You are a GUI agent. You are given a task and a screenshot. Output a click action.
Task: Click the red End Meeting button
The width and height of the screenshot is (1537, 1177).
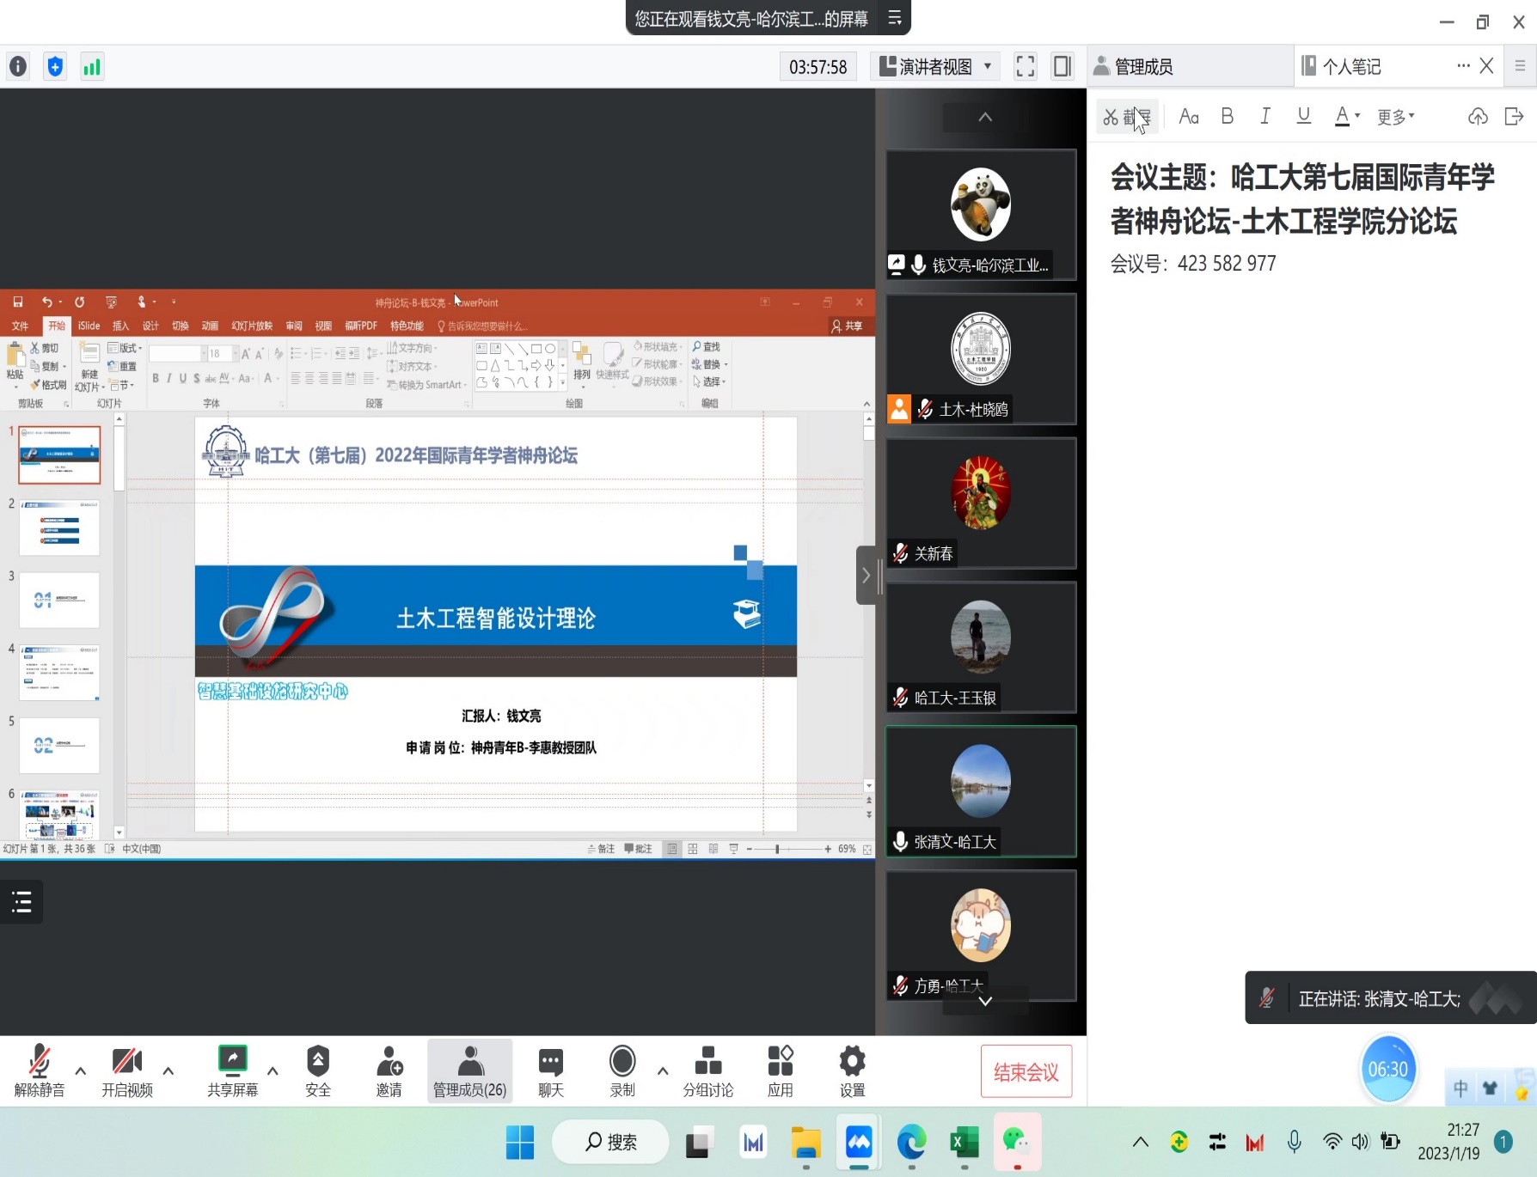point(1026,1071)
